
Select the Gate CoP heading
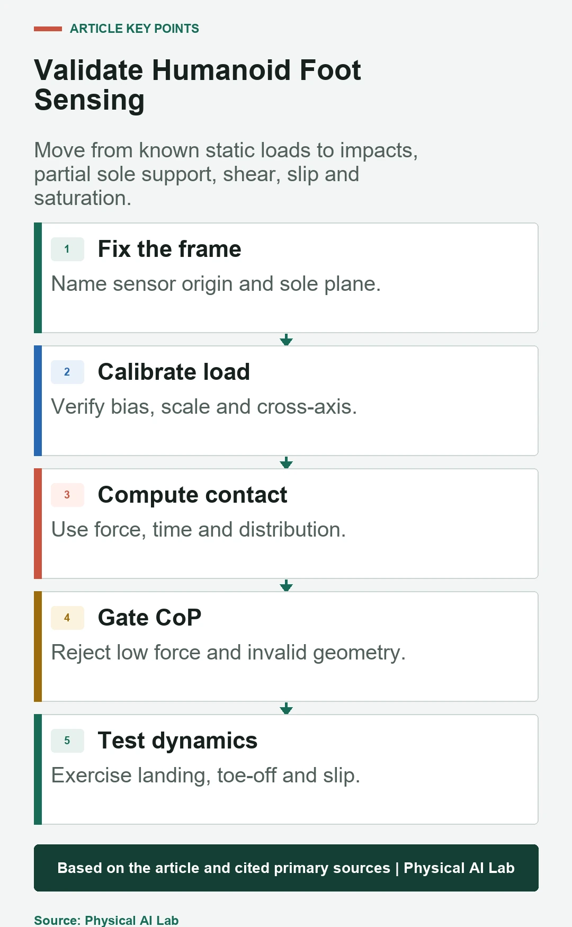tap(150, 618)
